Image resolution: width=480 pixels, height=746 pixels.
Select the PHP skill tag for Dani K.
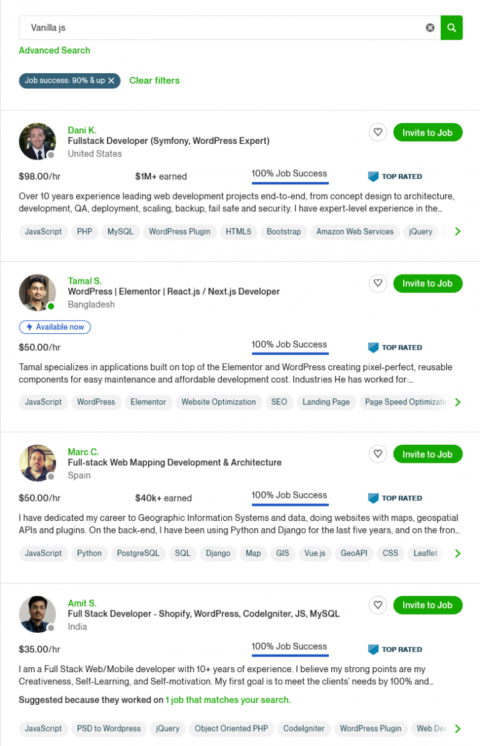[84, 231]
